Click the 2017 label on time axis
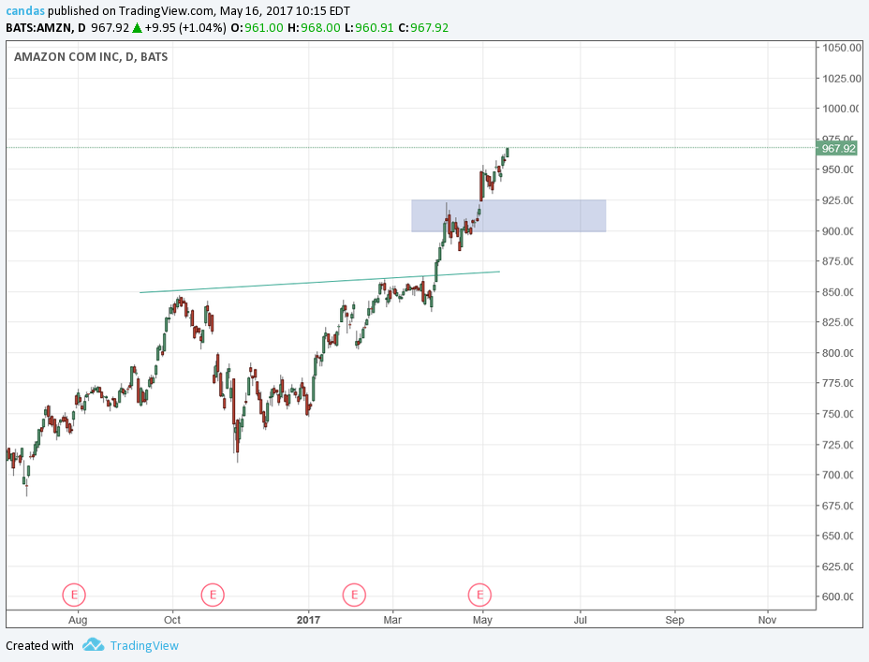 (308, 620)
